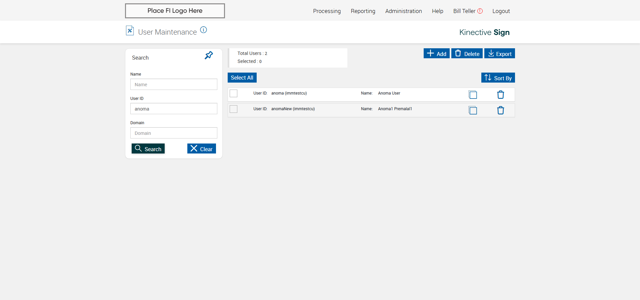Click the red alert icon beside Bill Teller
This screenshot has height=300, width=640.
480,11
